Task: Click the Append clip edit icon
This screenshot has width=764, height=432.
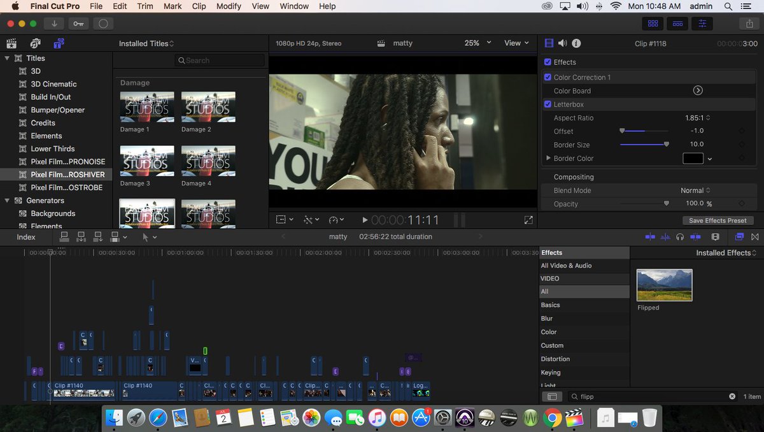Action: click(x=97, y=236)
